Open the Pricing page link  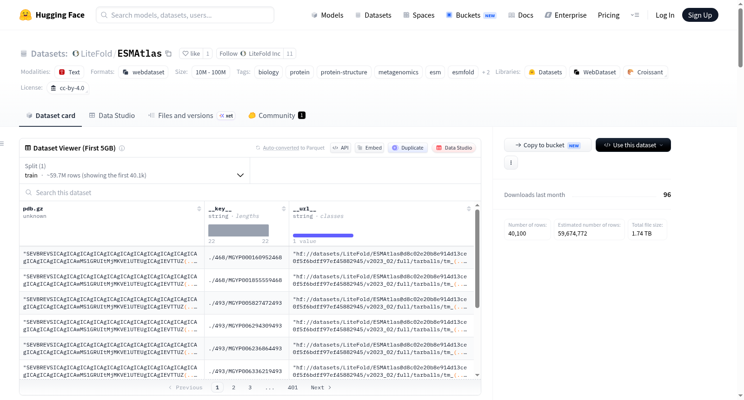[609, 15]
